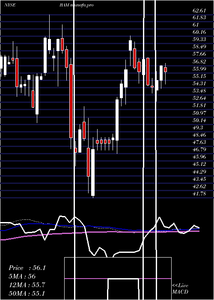Select the 62.61 price axis label
The height and width of the screenshot is (300, 214).
click(x=199, y=10)
